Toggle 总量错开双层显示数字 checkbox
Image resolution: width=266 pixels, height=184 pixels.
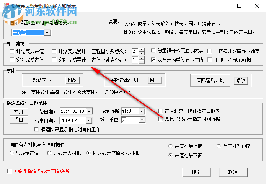153,50
